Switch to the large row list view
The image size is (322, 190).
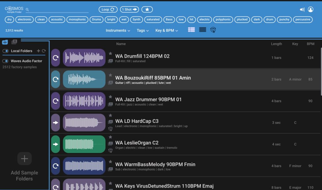click(x=191, y=30)
